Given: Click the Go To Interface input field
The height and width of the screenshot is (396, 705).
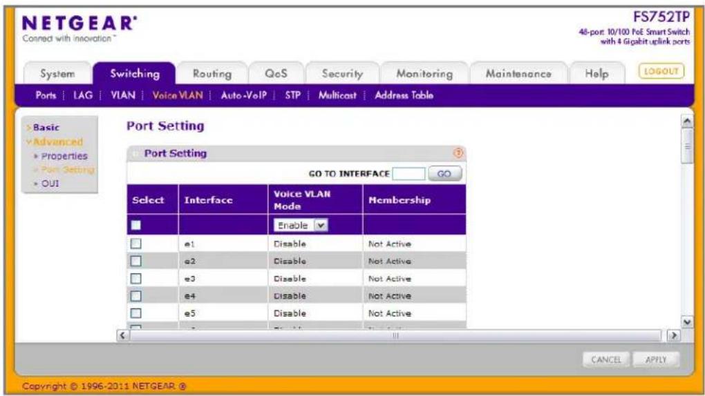Looking at the screenshot, I should pos(408,174).
